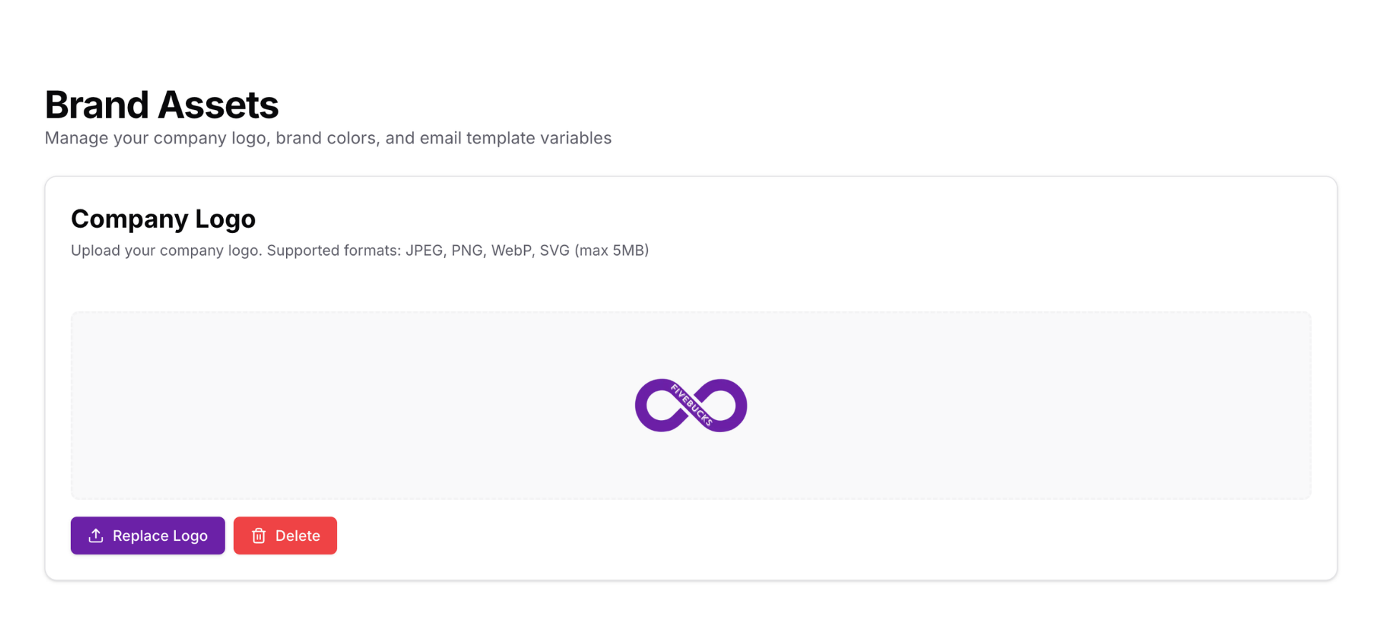Click the 'Company Logo' section title

163,219
